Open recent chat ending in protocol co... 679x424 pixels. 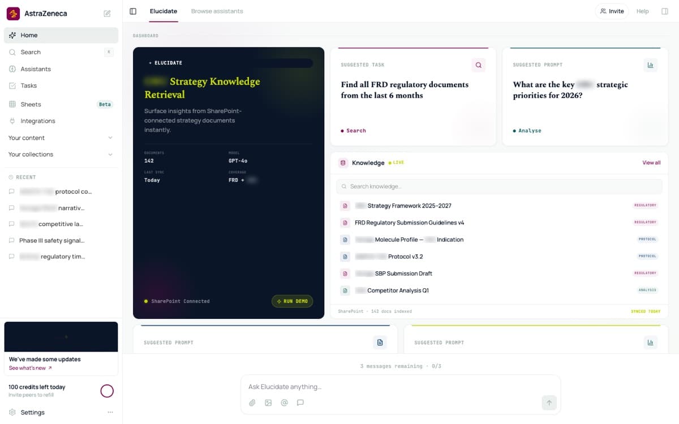(x=61, y=192)
